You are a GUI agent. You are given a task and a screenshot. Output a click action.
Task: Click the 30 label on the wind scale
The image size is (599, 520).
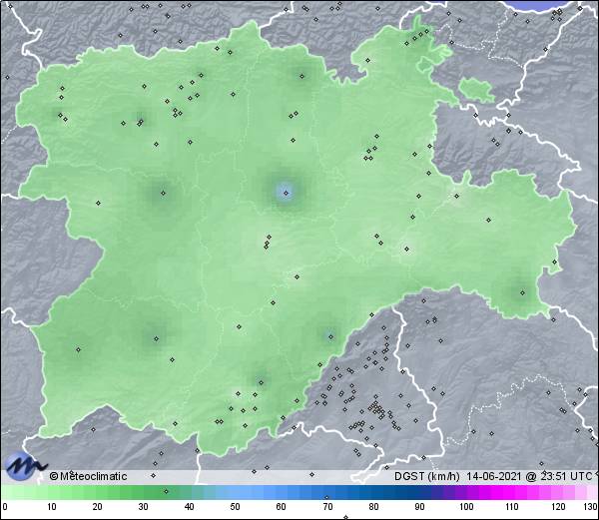point(143,507)
